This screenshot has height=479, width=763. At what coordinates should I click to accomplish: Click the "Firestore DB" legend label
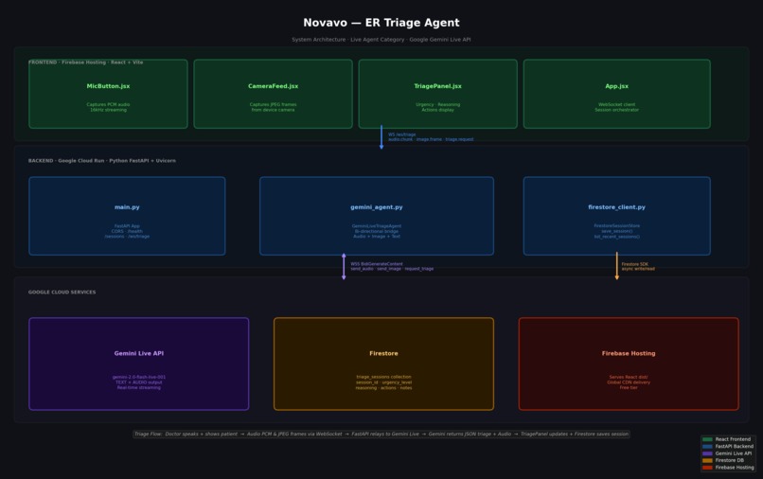click(730, 460)
